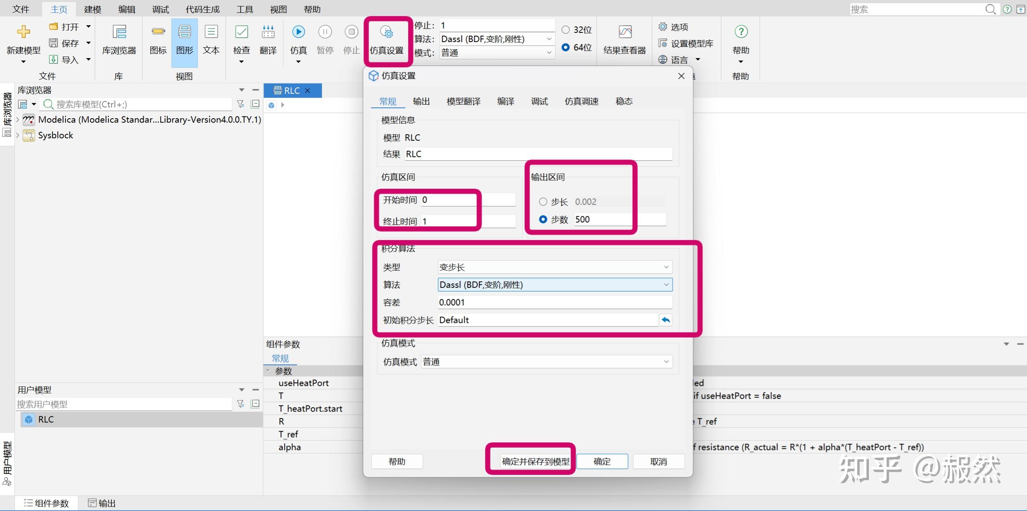The height and width of the screenshot is (511, 1027).
Task: Open the 仿真调速 tab
Action: (x=582, y=101)
